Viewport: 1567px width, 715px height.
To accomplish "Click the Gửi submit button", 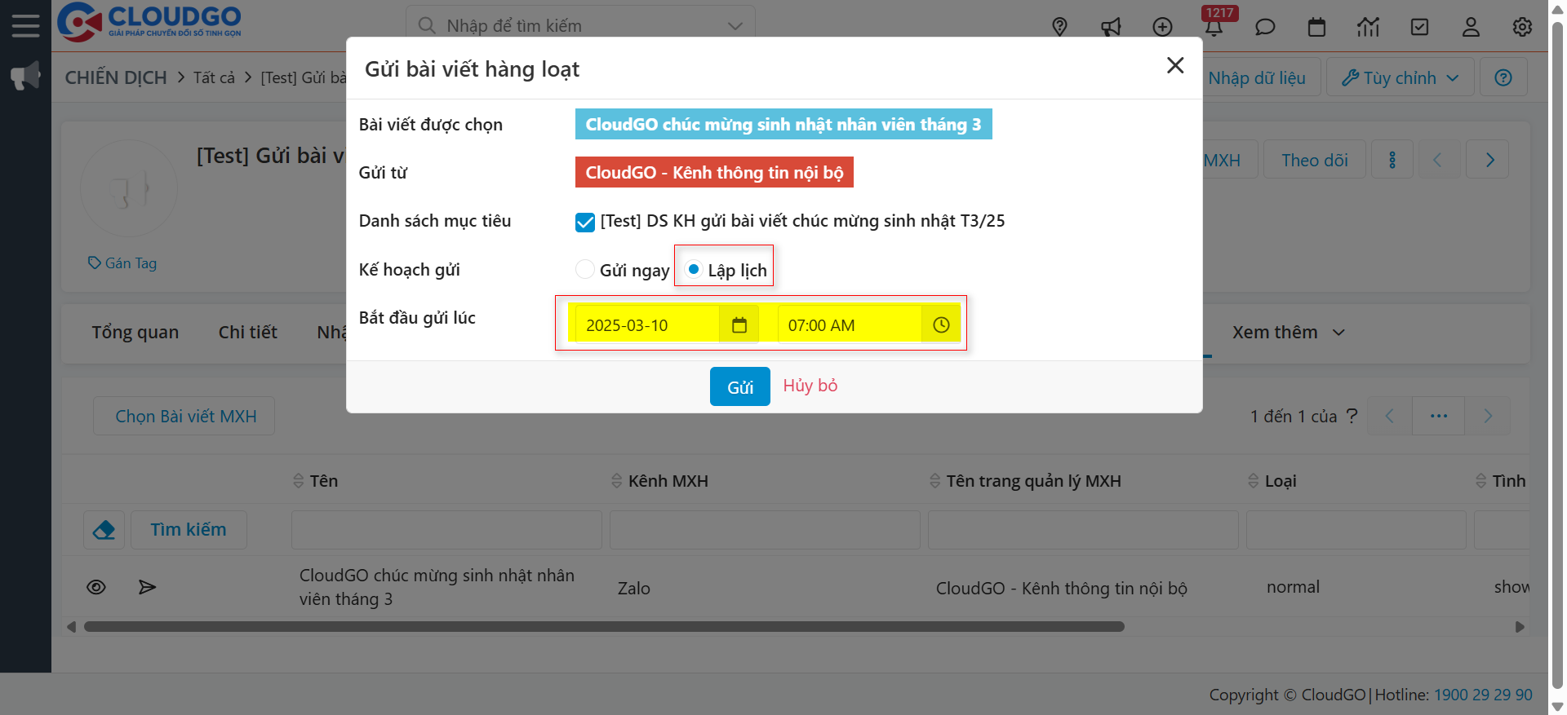I will [x=740, y=386].
